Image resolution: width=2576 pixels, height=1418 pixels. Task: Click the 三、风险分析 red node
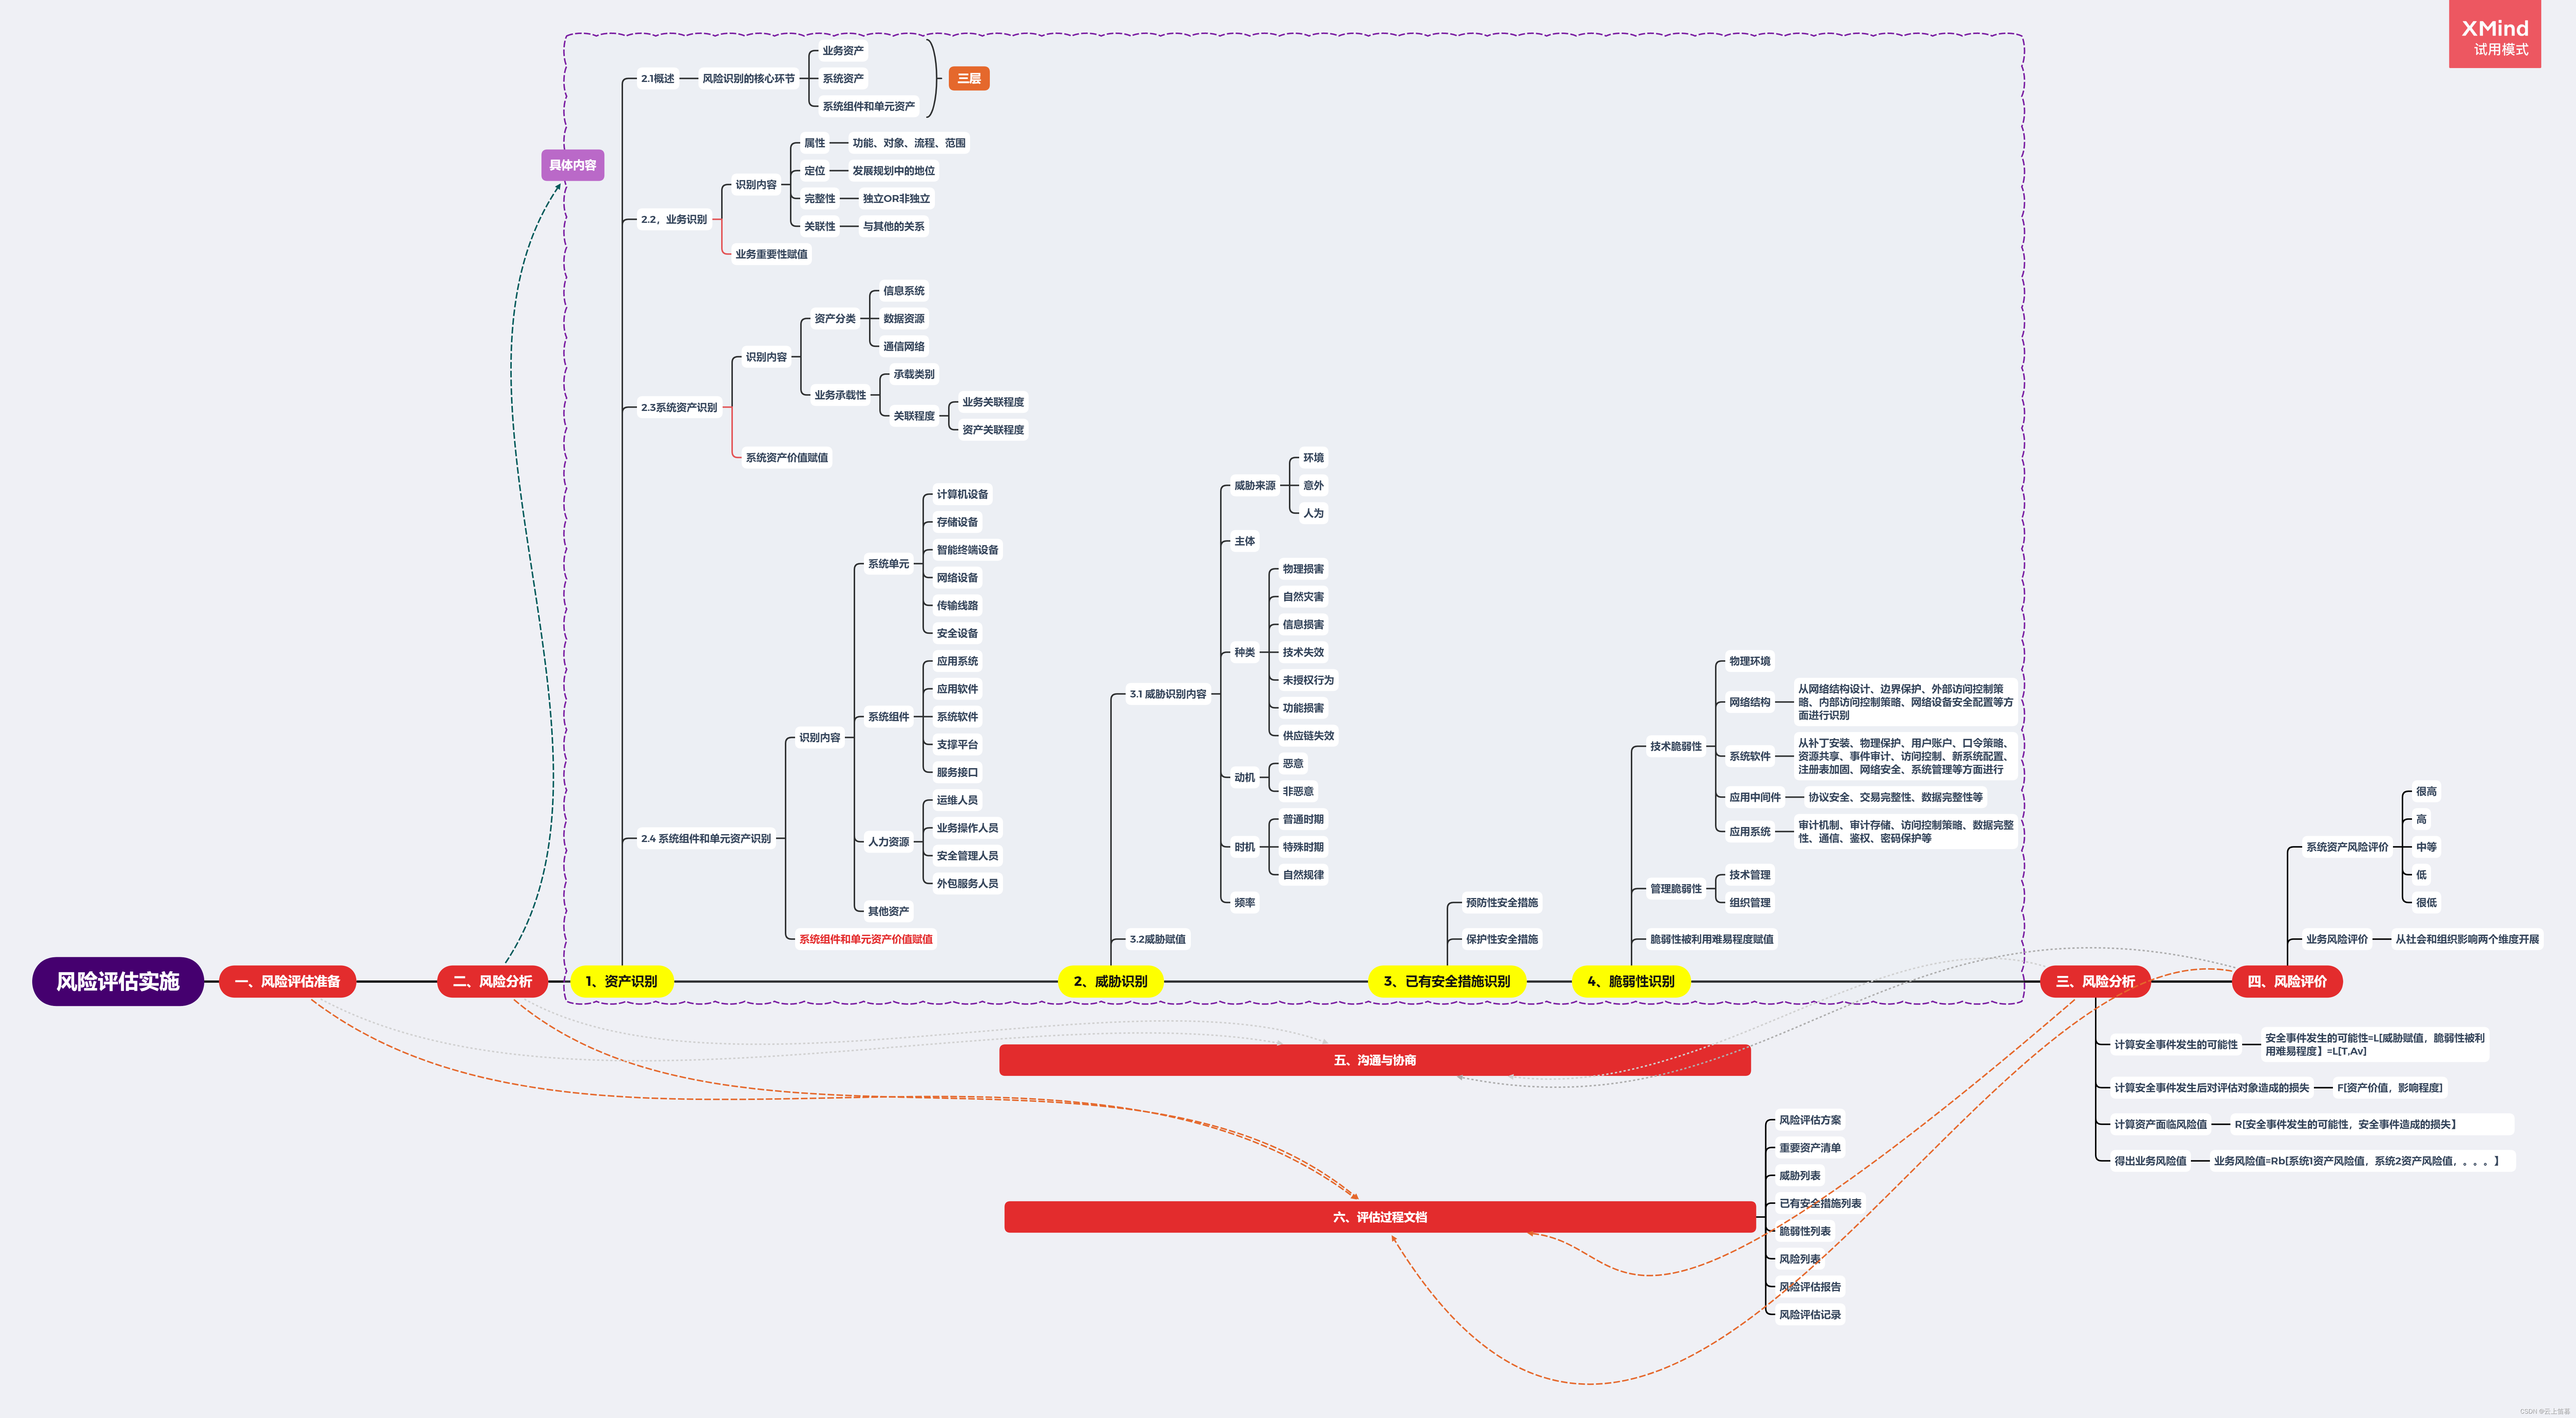coord(2095,981)
